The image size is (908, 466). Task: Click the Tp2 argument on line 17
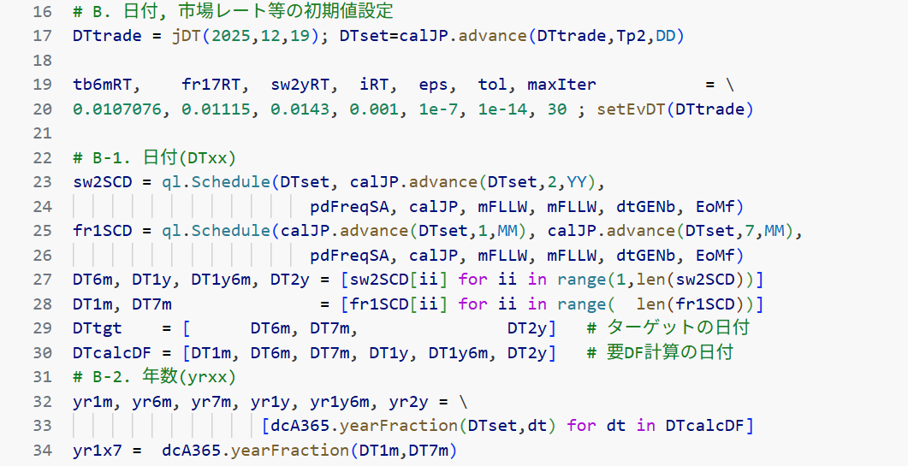click(632, 36)
